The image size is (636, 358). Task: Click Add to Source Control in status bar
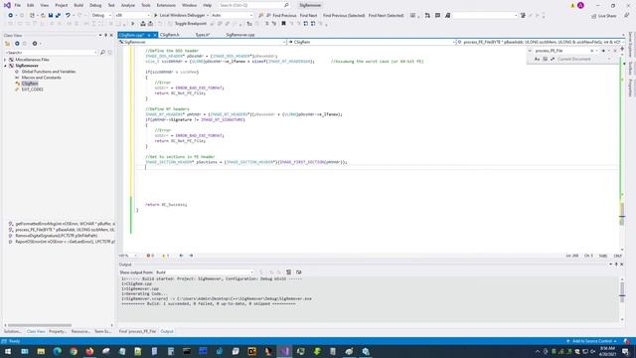[x=592, y=341]
